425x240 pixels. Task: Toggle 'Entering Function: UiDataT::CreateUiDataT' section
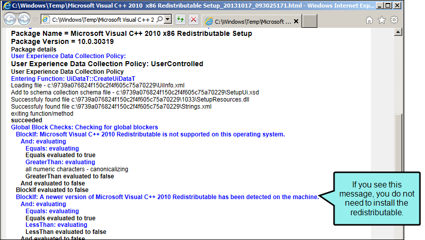(x=73, y=79)
